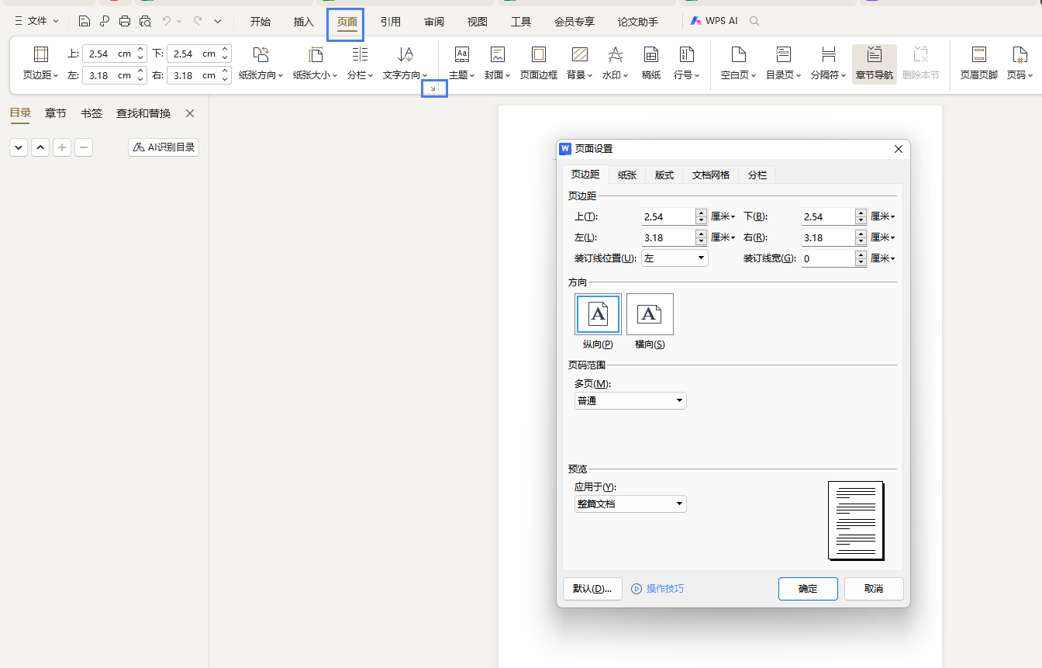
Task: Open the 版式 tab in page setup
Action: pyautogui.click(x=664, y=175)
